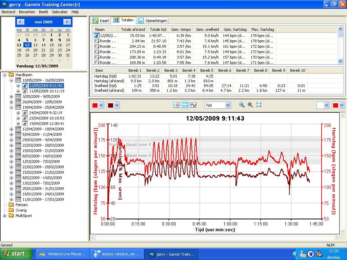Open the Help menu
347x260 pixels.
(75, 12)
